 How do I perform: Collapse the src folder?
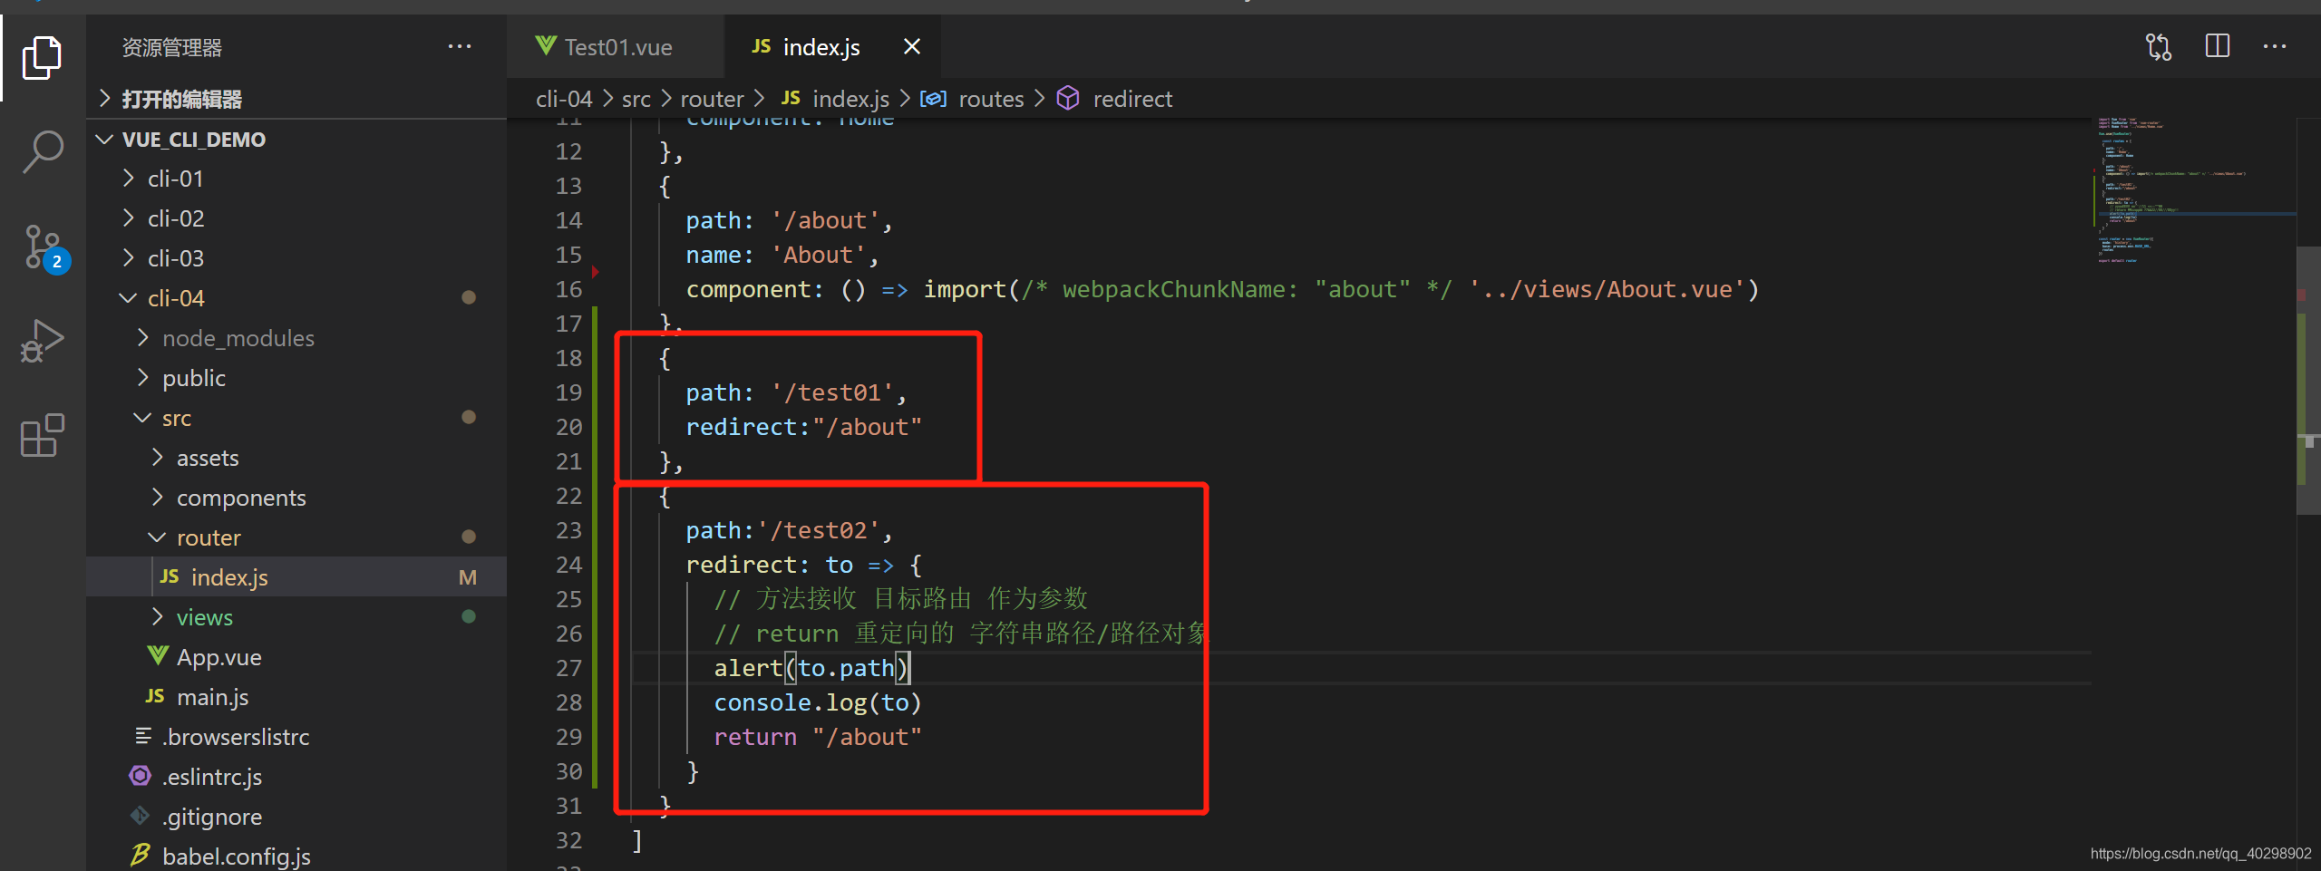click(x=142, y=418)
